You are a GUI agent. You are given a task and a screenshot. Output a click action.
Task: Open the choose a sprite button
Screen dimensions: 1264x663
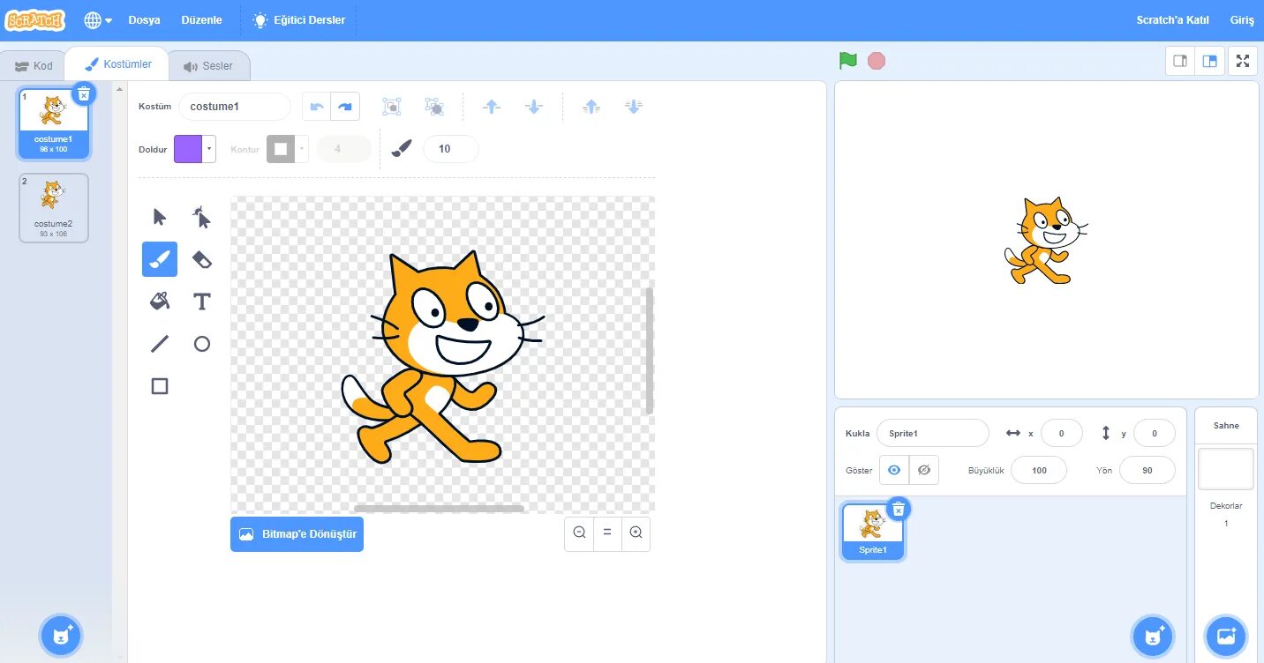click(1153, 635)
